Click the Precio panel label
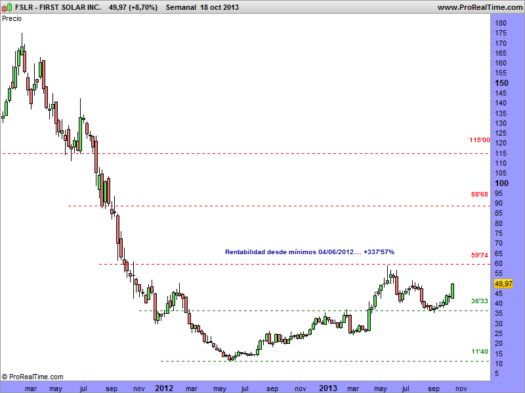The width and height of the screenshot is (525, 393). point(12,18)
